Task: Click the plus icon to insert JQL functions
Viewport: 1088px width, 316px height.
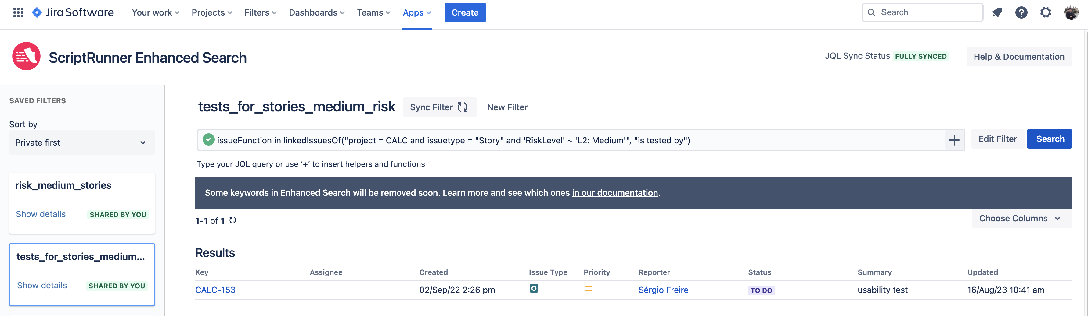Action: [x=954, y=140]
